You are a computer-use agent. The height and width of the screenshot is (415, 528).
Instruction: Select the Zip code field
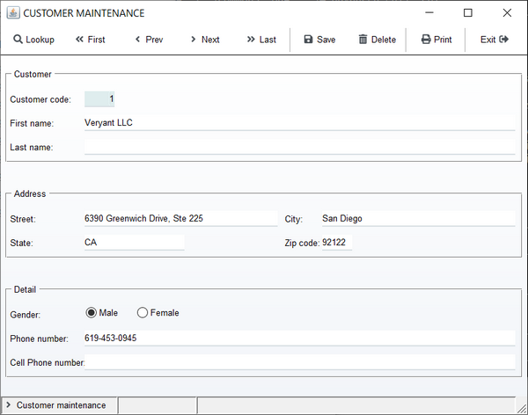pyautogui.click(x=336, y=243)
